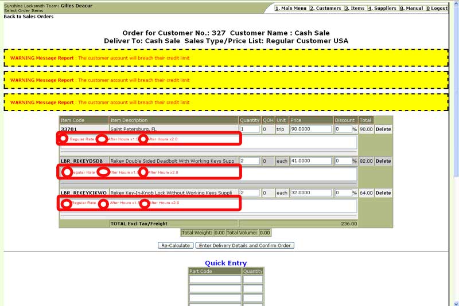Screen dimensions: 459x306
Task: Click Enter Delivery Details and Confirm Order
Action: pos(245,245)
